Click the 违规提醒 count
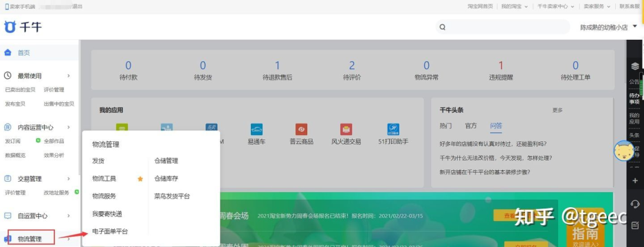 coord(500,66)
